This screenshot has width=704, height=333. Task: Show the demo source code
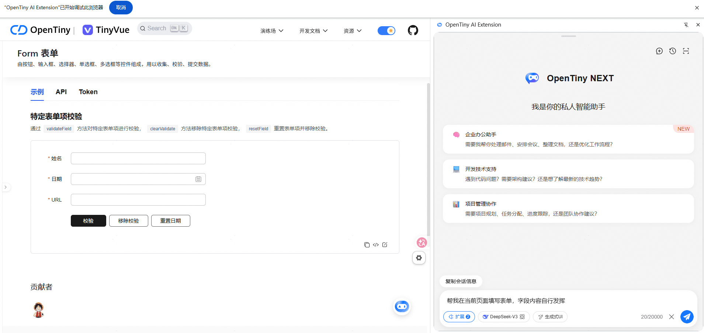click(x=376, y=245)
